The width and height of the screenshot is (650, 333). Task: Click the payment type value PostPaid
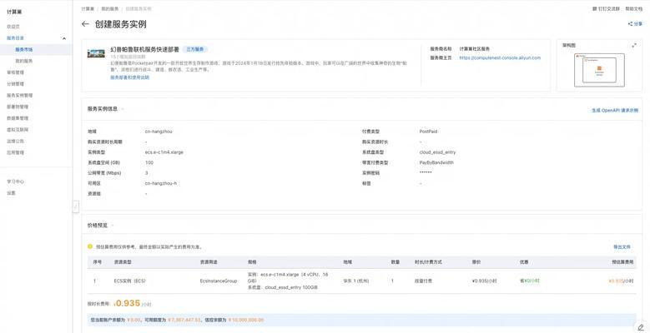[428, 132]
